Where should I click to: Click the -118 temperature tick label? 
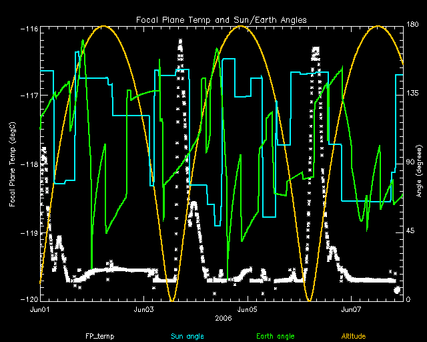(x=28, y=164)
